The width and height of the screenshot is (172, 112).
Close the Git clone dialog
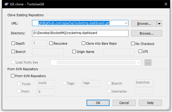(166, 4)
